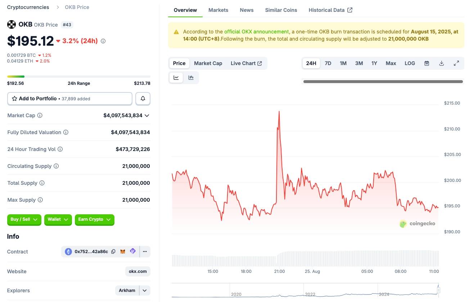Click the Circulating Supply info icon

point(56,166)
